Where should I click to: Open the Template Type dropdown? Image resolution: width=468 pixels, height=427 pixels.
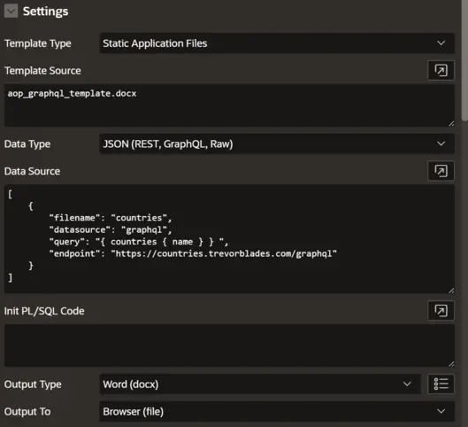(277, 43)
